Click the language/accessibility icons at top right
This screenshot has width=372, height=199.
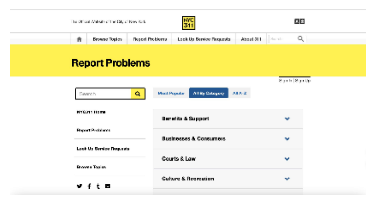[299, 21]
